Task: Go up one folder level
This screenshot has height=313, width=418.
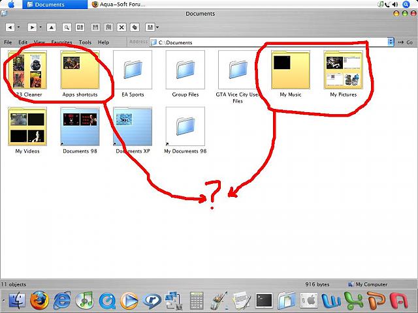Action: 51,27
